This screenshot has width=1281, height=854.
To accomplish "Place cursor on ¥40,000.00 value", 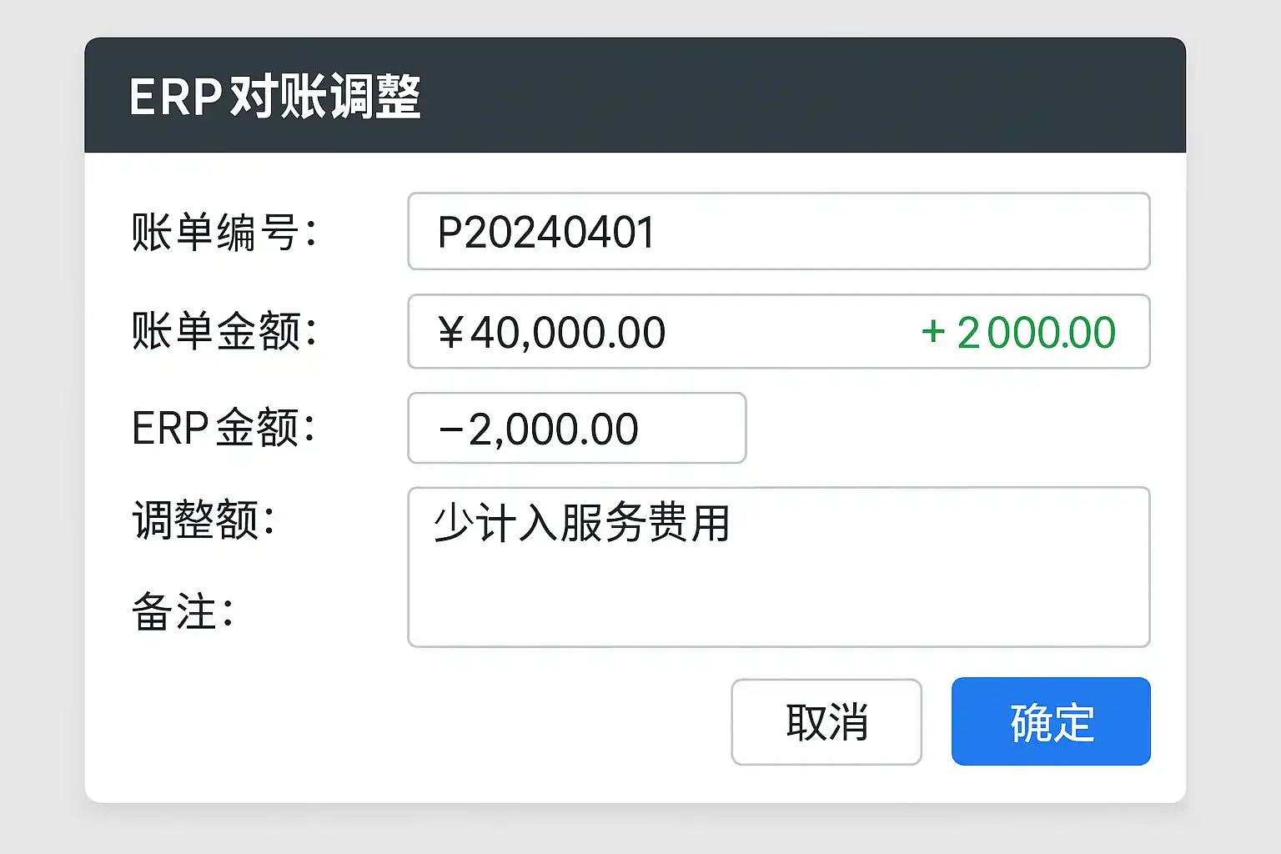I will coord(552,333).
